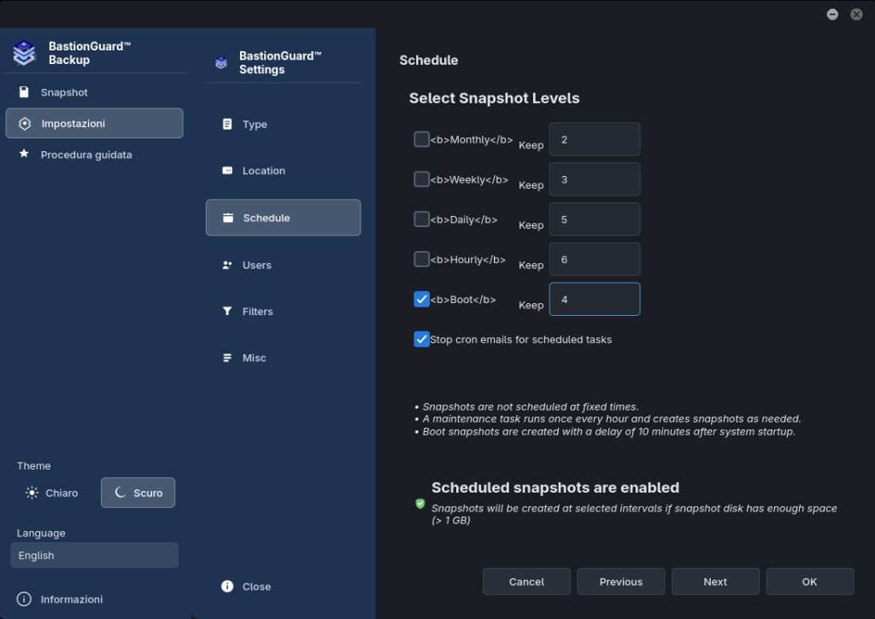Switch to the Filters settings tab

point(284,311)
